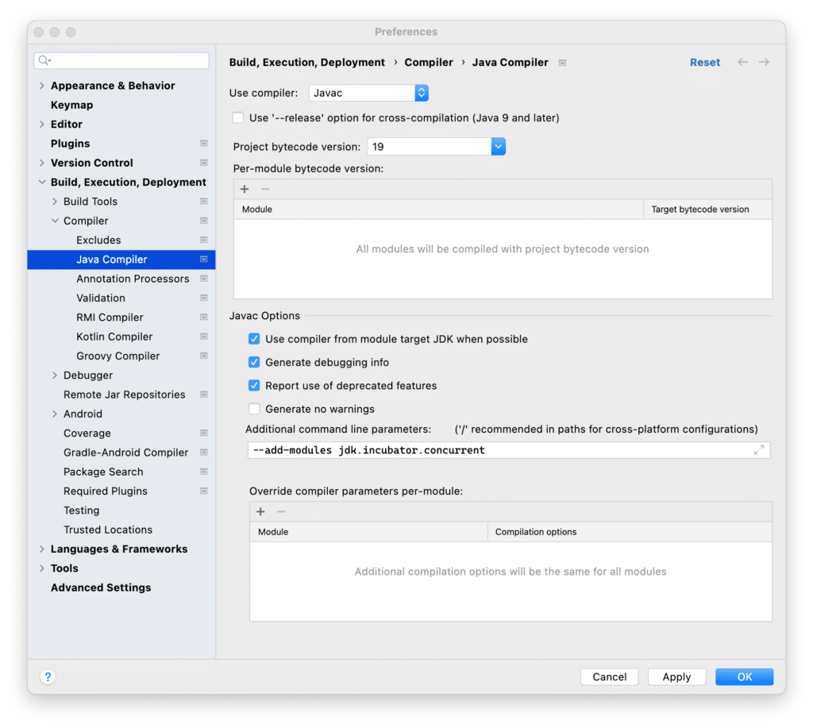This screenshot has height=728, width=813.
Task: Click the Compiler breadcrumb in the header
Action: click(x=428, y=62)
